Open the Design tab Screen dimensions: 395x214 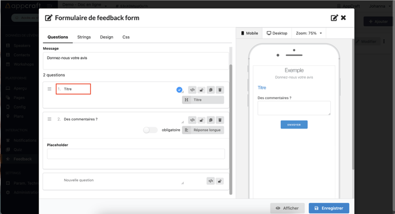click(x=107, y=37)
